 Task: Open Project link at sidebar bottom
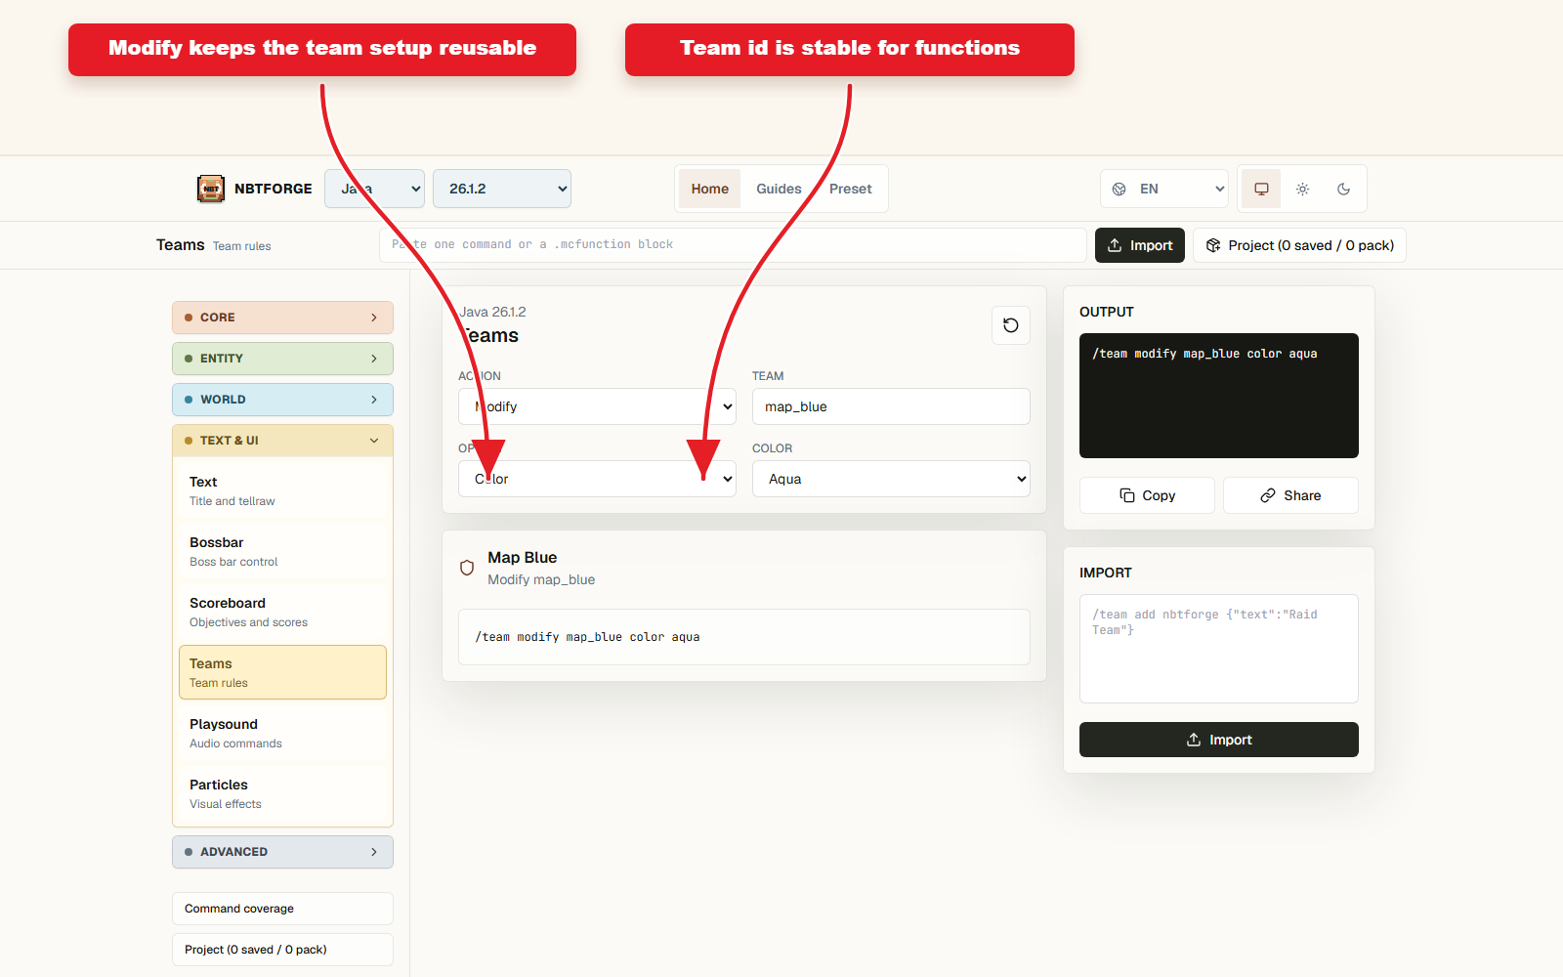pos(282,950)
